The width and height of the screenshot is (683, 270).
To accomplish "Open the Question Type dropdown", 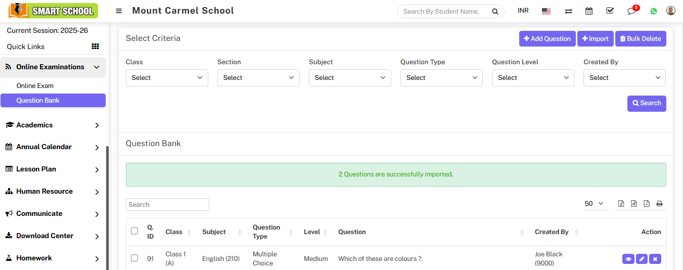I will click(x=441, y=78).
